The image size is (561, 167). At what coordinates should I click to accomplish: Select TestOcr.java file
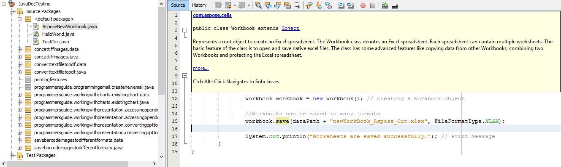[55, 42]
